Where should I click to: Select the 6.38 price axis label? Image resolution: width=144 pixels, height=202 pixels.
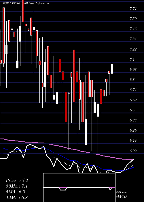[x=133, y=120]
